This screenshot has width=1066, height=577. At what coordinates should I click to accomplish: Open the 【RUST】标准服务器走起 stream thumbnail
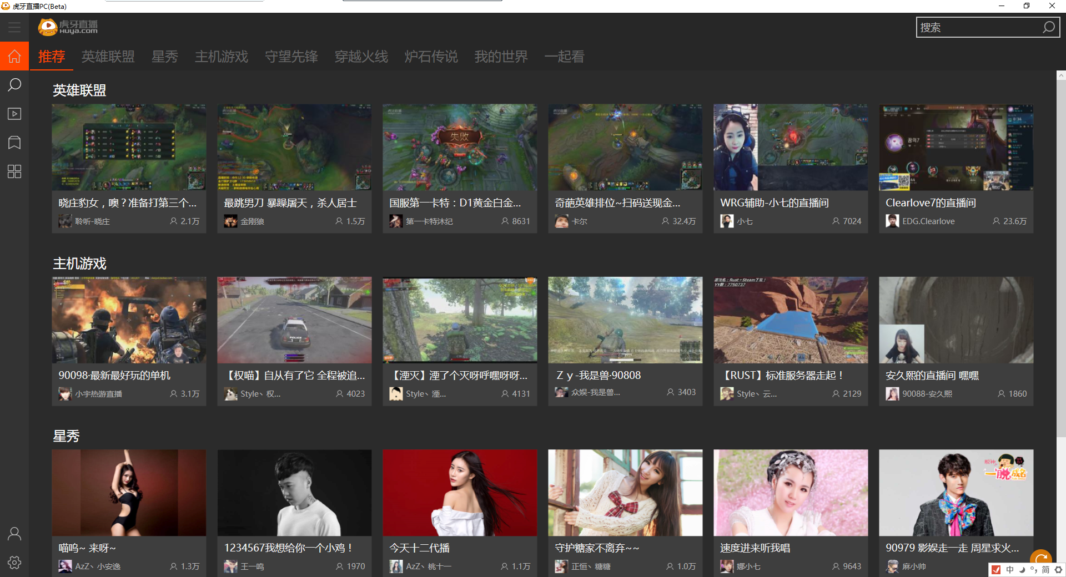790,320
